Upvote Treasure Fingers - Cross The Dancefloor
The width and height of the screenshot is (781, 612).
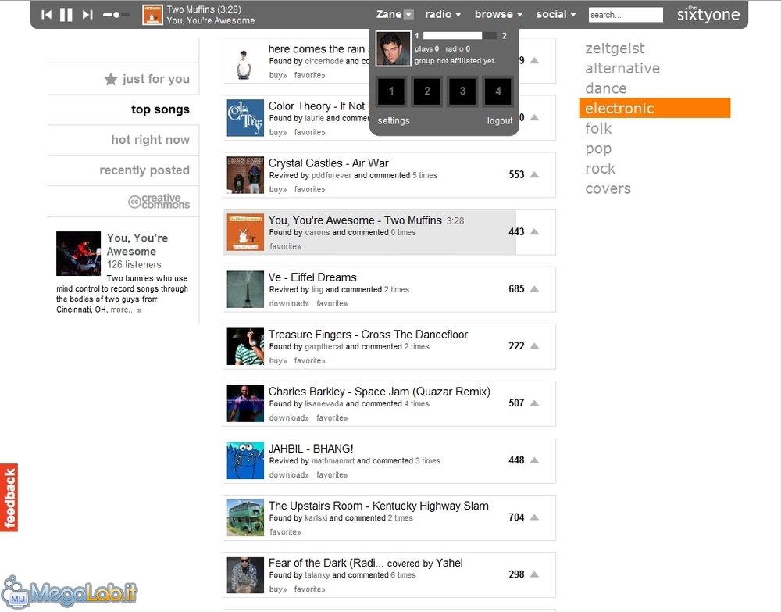tap(534, 346)
